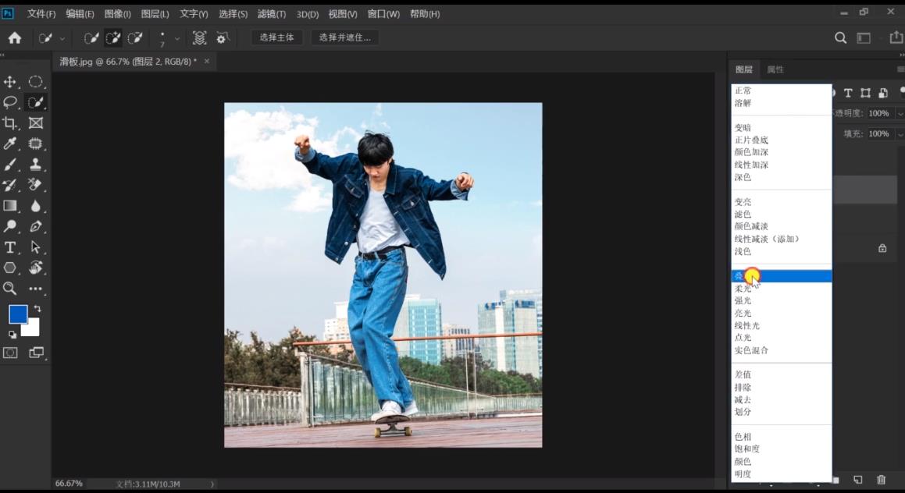Screen dimensions: 905x493
Task: Toggle Sample All Layers icon
Action: click(199, 38)
